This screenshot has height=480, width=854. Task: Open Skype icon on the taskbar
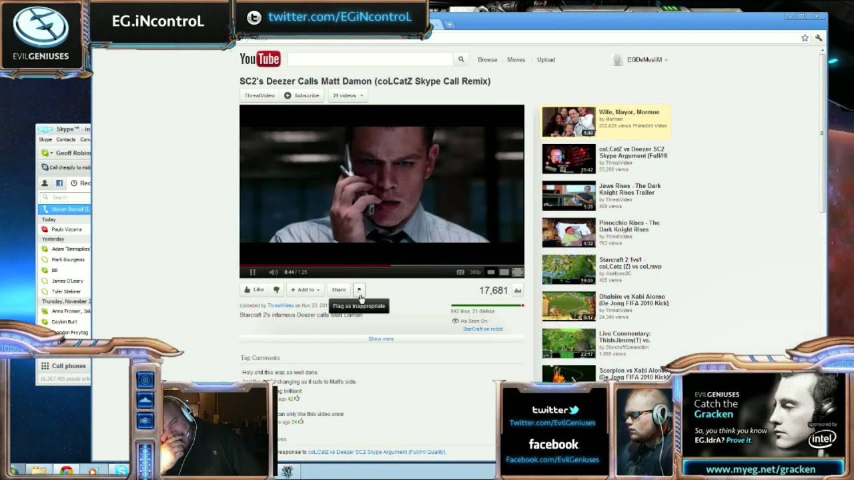(x=121, y=471)
